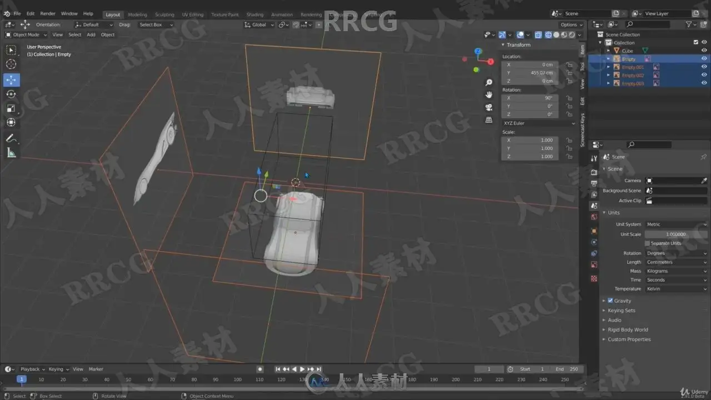
Task: Select the Cursor tool in the left toolbar
Action: click(x=11, y=65)
